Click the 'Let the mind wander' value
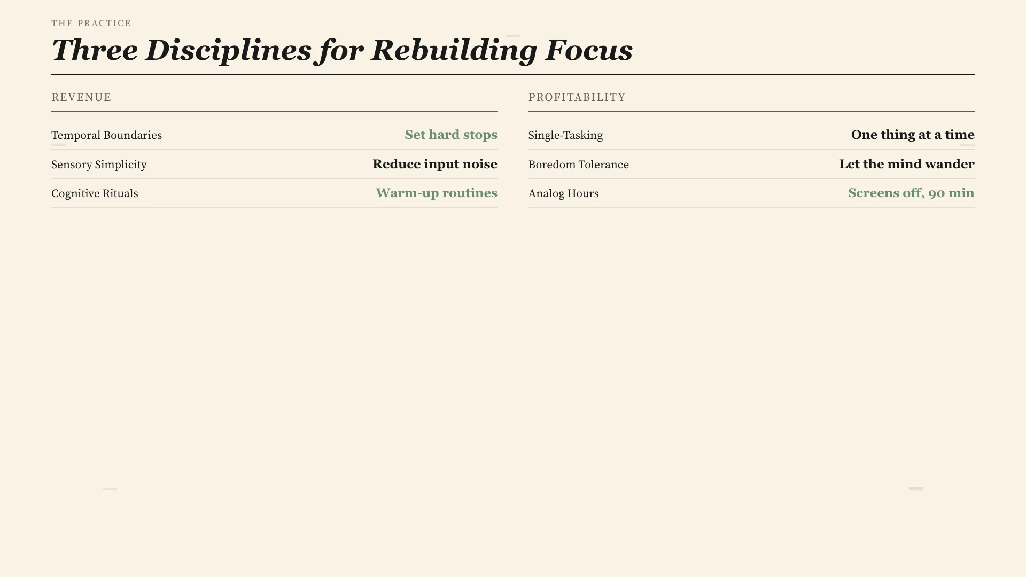This screenshot has width=1026, height=577. [x=907, y=164]
